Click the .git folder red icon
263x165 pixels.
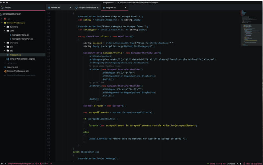point(5,19)
